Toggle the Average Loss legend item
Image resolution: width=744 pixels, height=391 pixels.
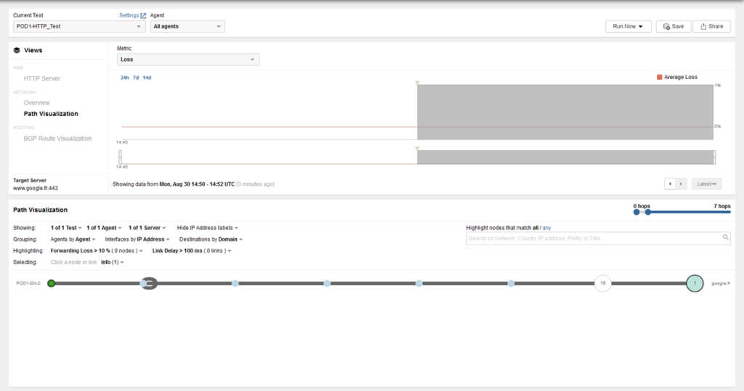point(676,77)
